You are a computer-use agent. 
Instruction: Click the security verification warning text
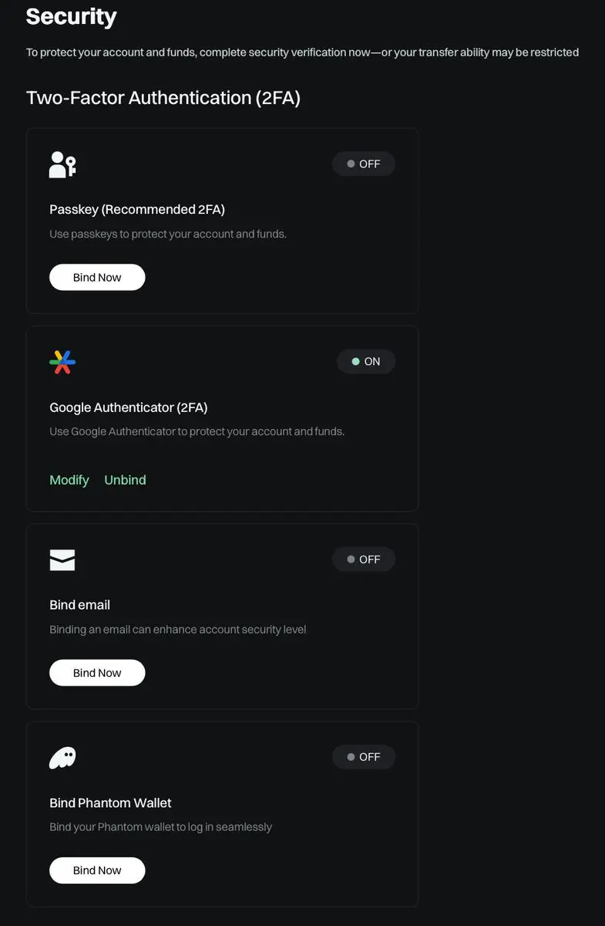point(302,52)
